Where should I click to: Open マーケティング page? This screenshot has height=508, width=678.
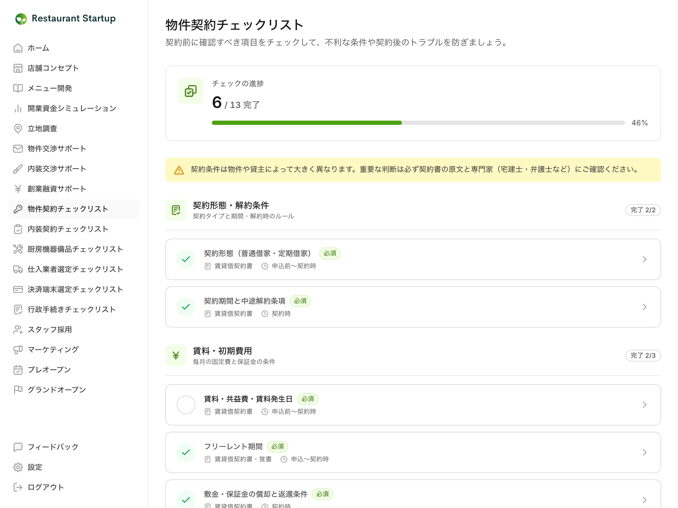[74, 350]
